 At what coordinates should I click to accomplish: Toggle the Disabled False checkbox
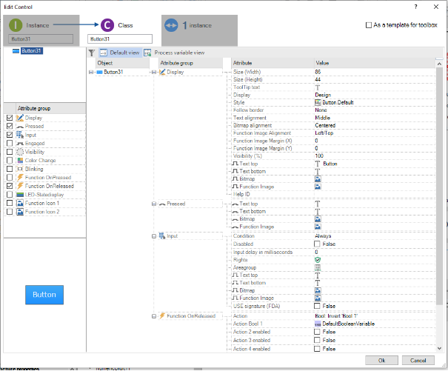click(x=317, y=244)
